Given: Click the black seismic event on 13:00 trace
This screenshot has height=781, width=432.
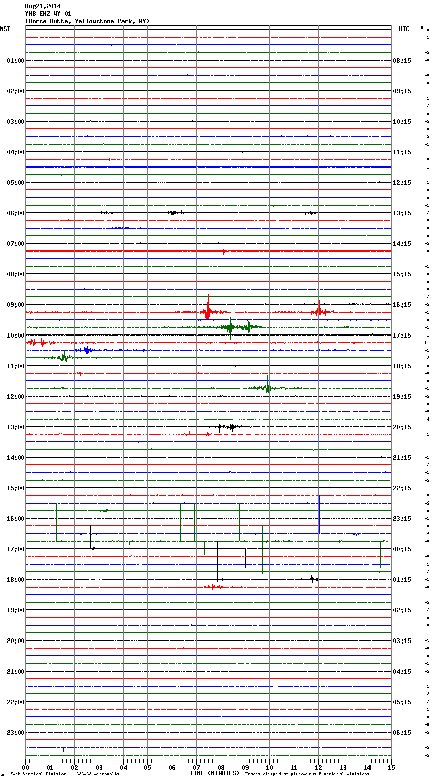Looking at the screenshot, I should point(226,427).
